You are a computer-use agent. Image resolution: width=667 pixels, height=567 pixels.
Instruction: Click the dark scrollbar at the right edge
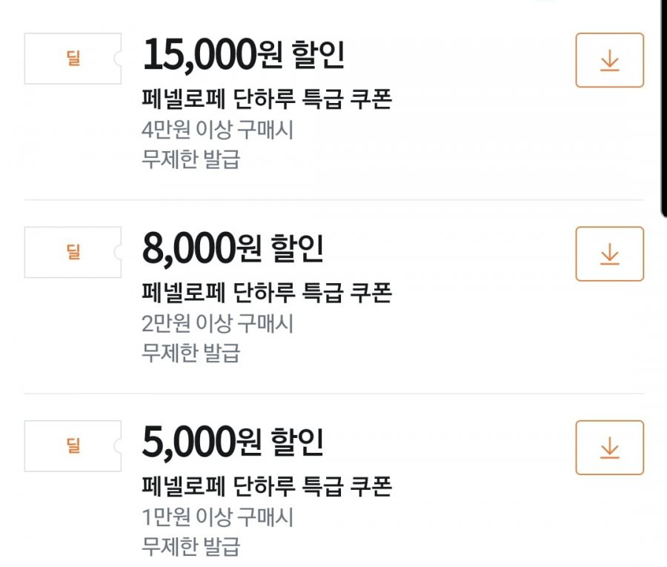664,108
